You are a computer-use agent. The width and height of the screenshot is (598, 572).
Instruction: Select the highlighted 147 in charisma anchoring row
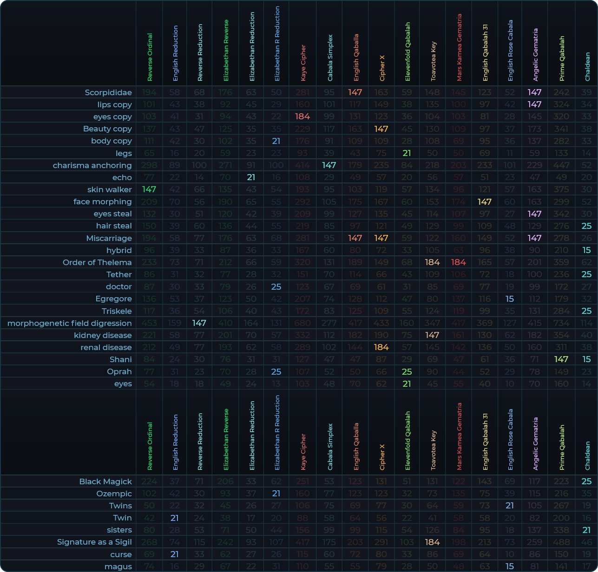point(329,165)
